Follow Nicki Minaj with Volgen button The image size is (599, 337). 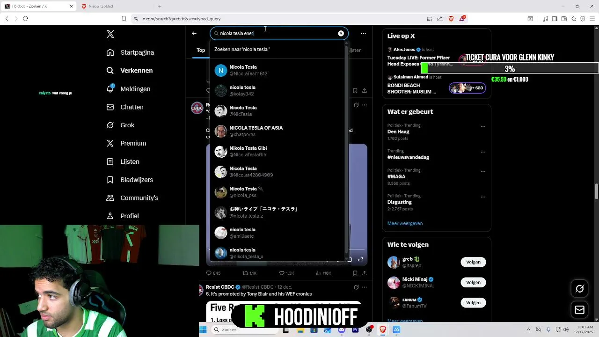coord(473,282)
